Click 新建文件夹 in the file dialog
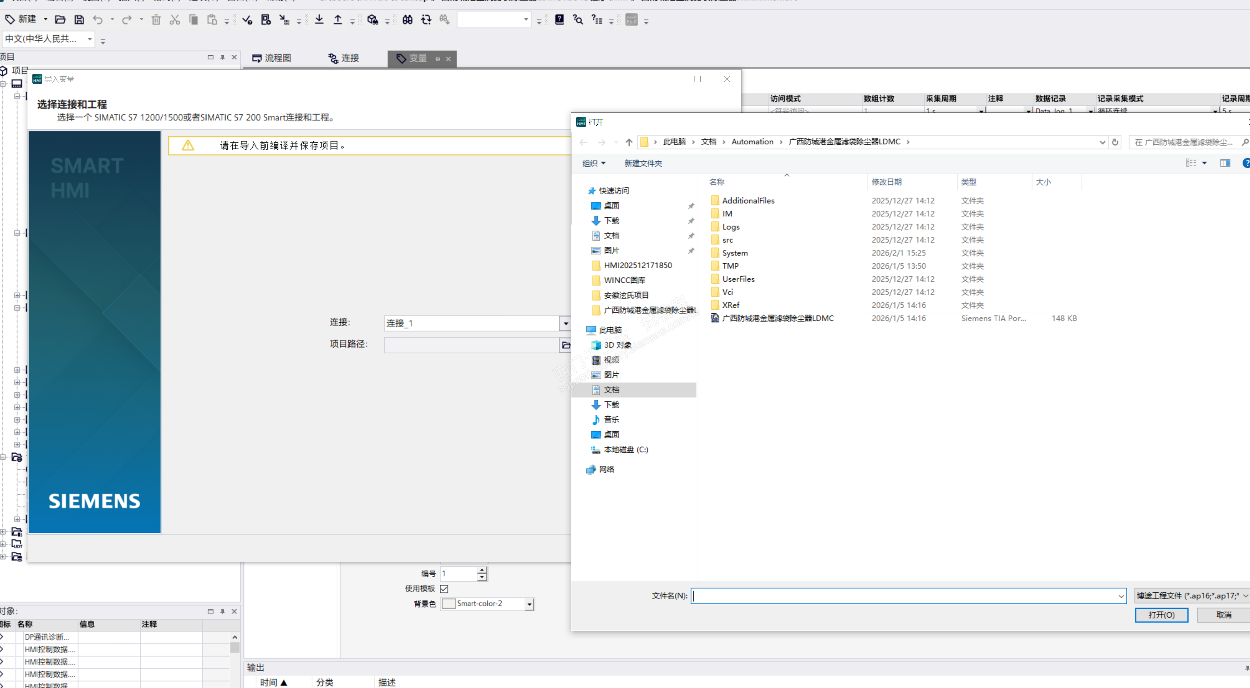This screenshot has width=1250, height=688. click(643, 163)
